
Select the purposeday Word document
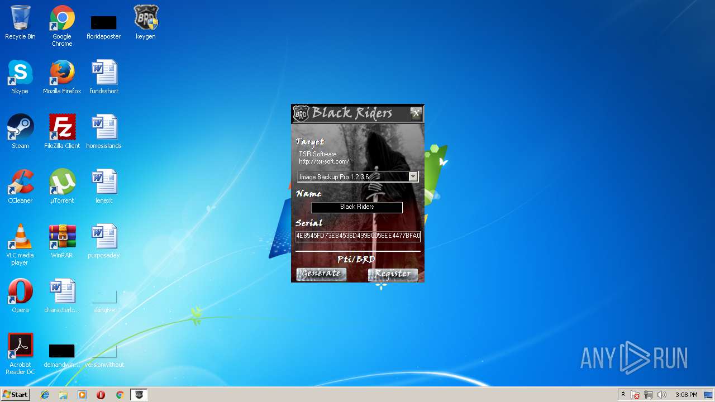point(104,241)
